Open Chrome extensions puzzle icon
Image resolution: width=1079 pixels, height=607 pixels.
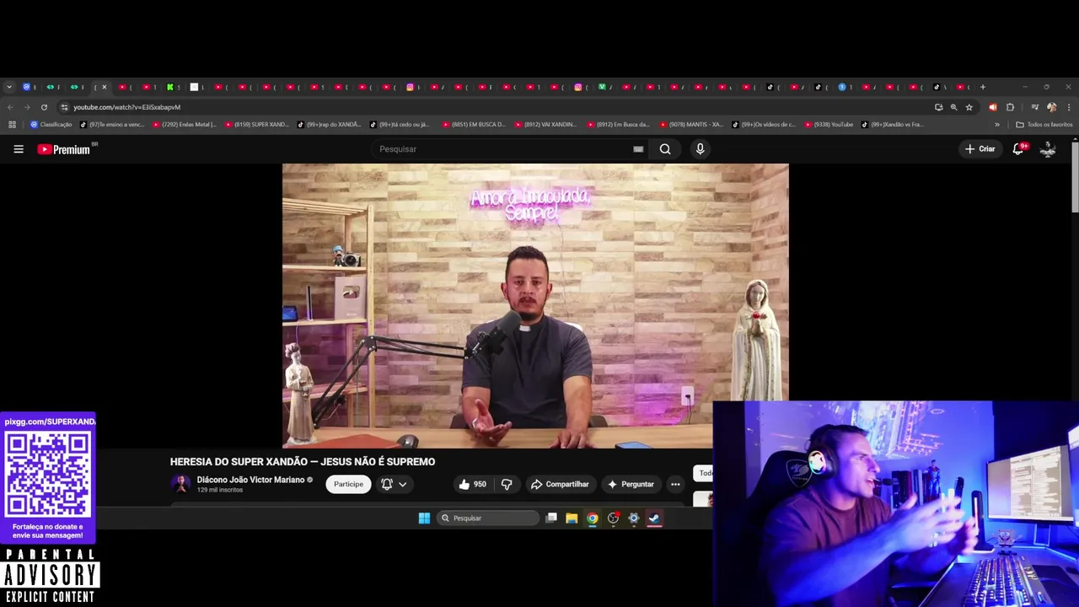[1010, 107]
